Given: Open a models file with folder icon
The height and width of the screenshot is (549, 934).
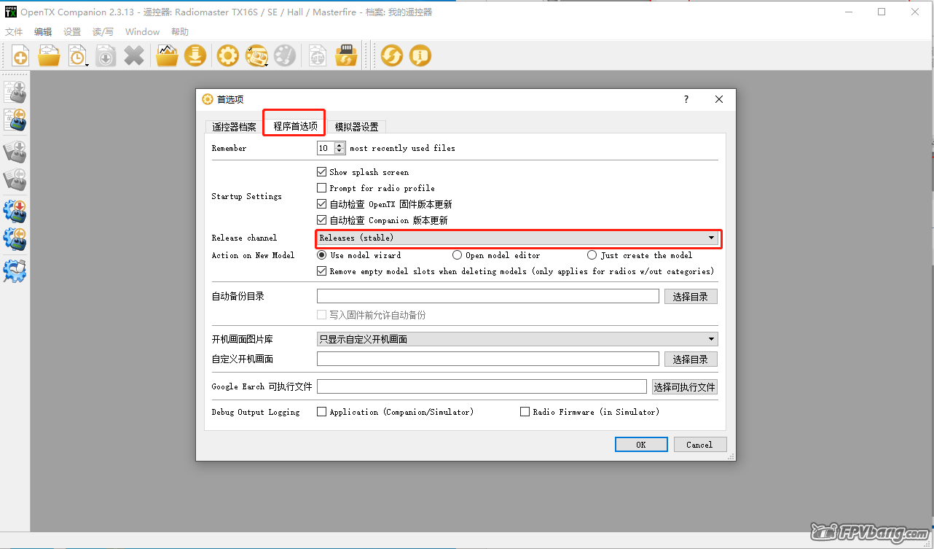Looking at the screenshot, I should pos(49,55).
